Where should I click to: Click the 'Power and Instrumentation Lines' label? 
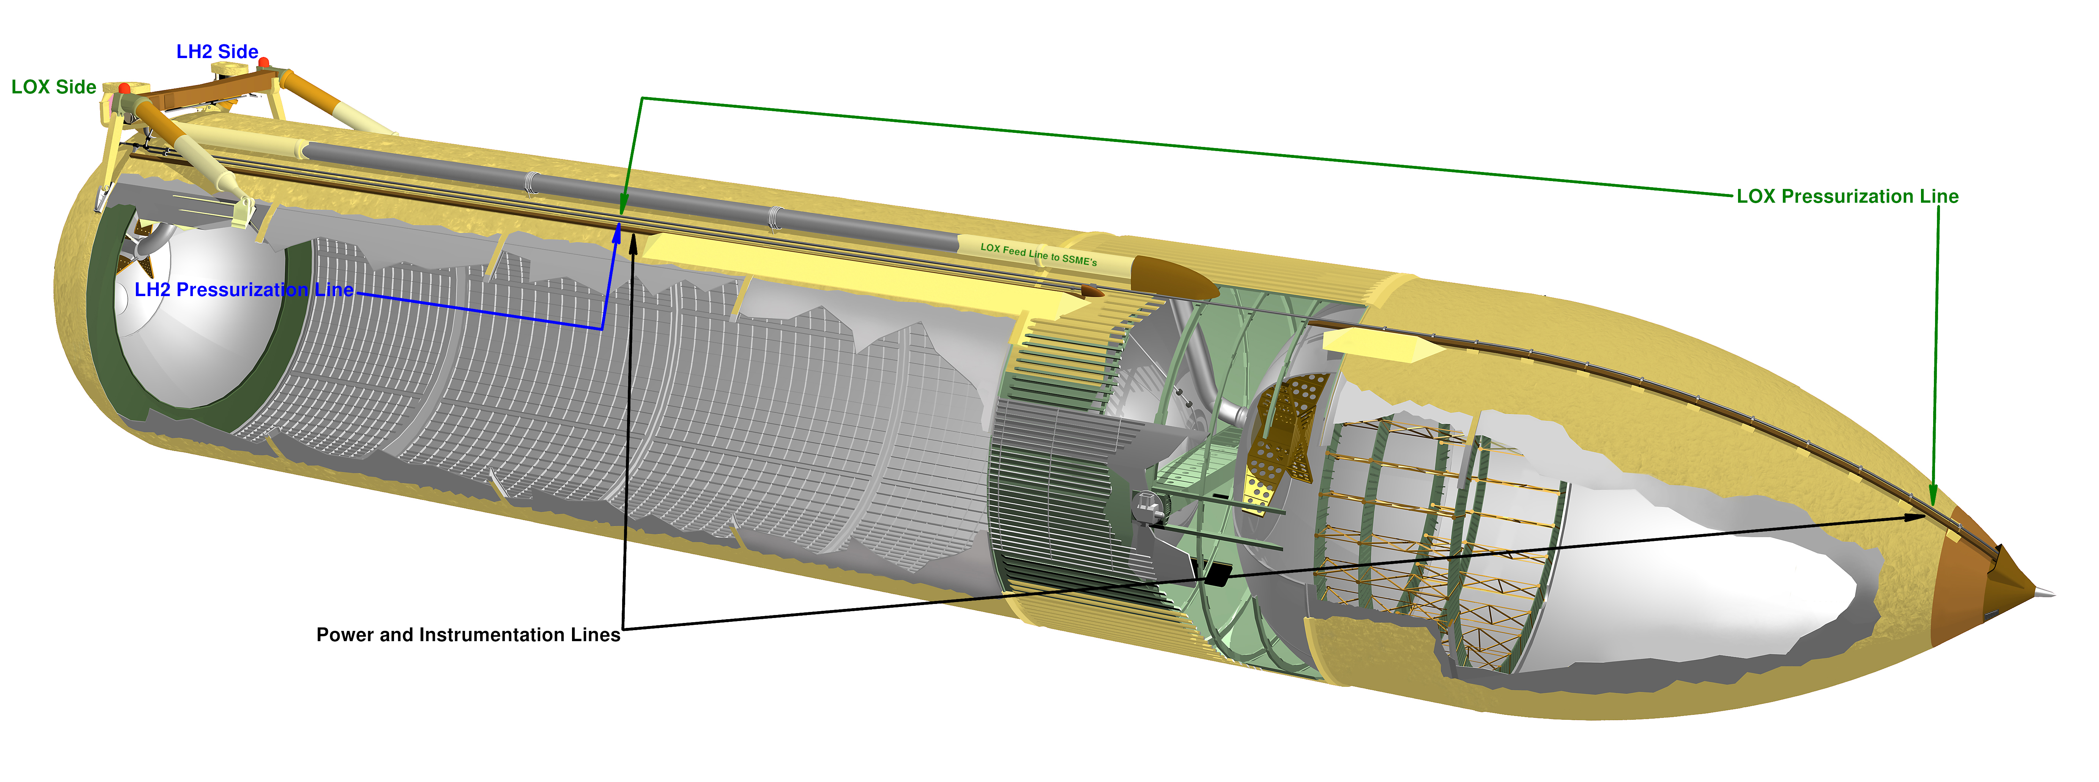[x=468, y=635]
